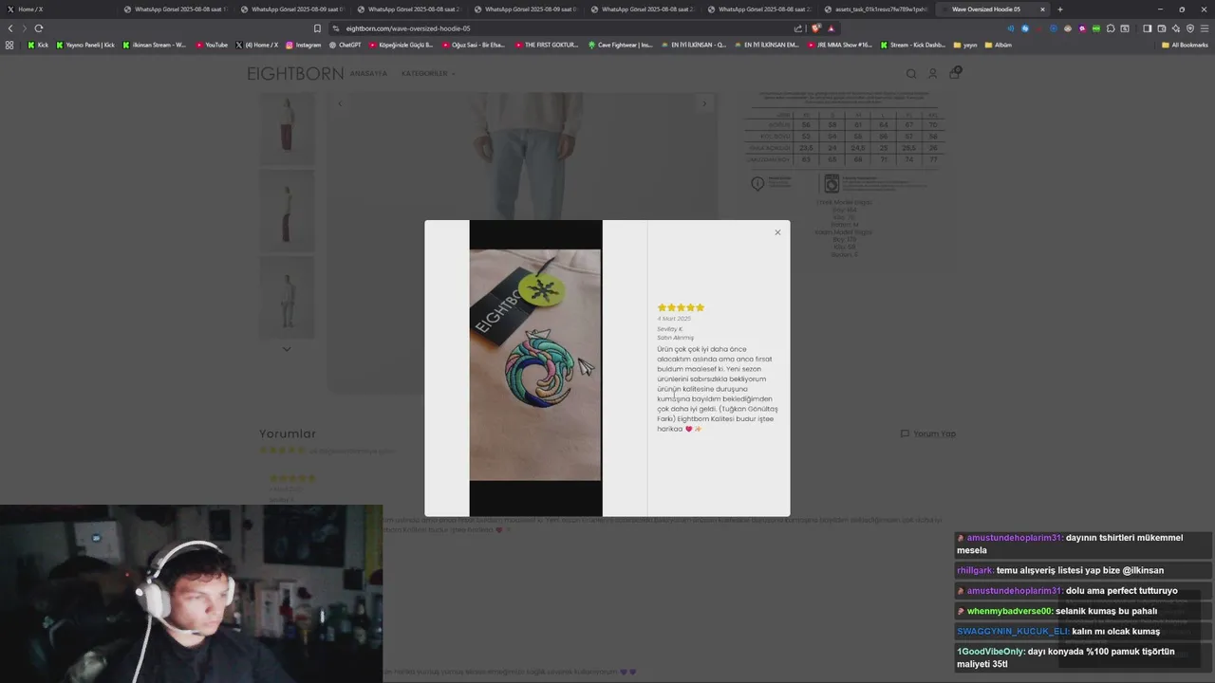Select the first product thumbnail on the left
The width and height of the screenshot is (1215, 683).
[287, 129]
